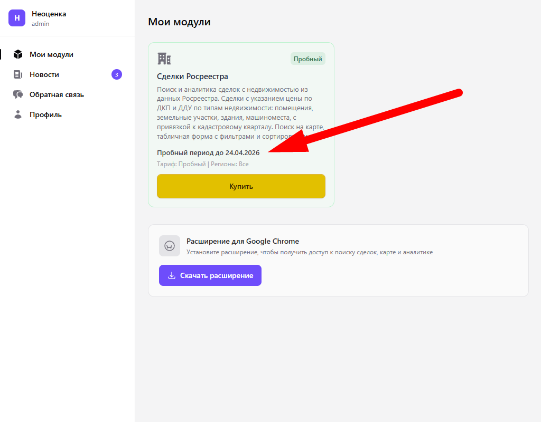
Task: Open the Мои модули sidebar menu label
Action: coord(51,54)
